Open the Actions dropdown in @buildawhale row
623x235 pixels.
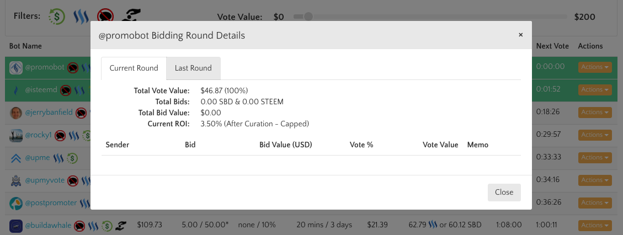point(595,225)
